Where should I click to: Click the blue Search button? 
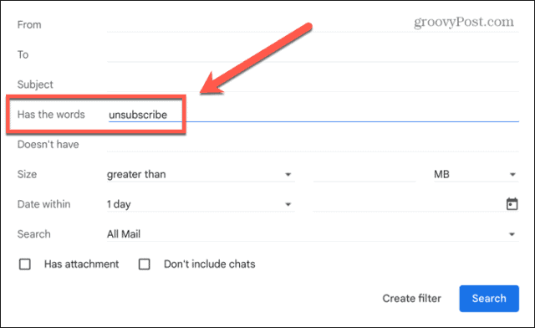[489, 298]
